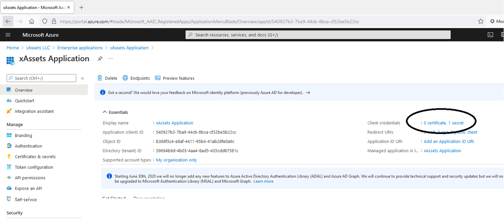Pin the xAssets Application overview blade
504x220 pixels.
[x=100, y=59]
